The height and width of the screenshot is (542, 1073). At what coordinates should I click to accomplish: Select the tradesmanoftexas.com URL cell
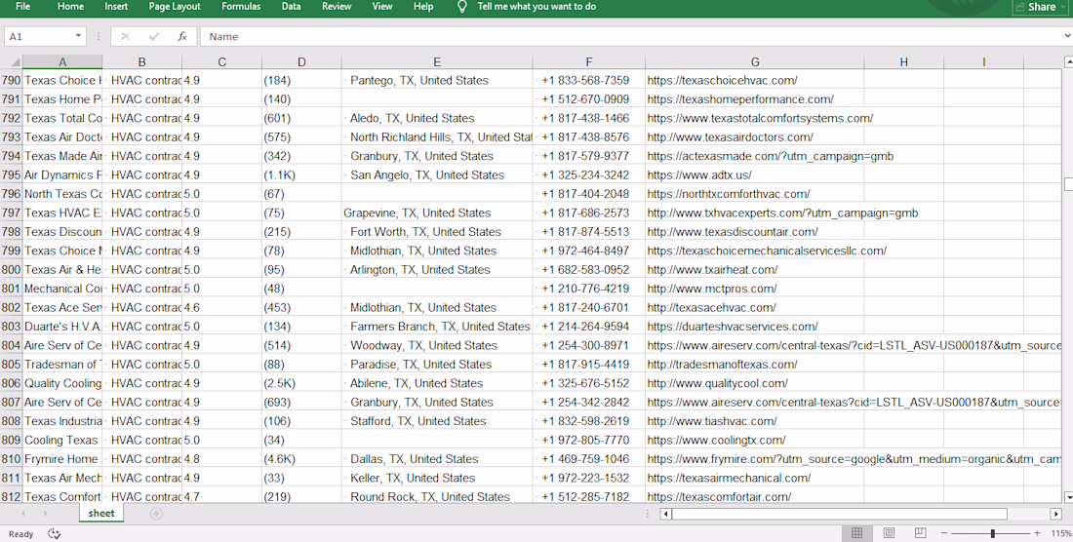pyautogui.click(x=755, y=365)
